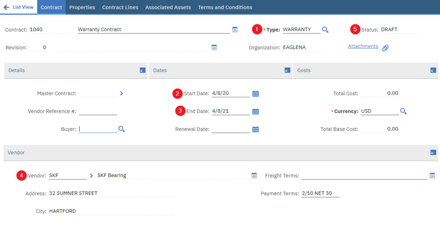Click the Type field showing WARRANTY

point(301,30)
